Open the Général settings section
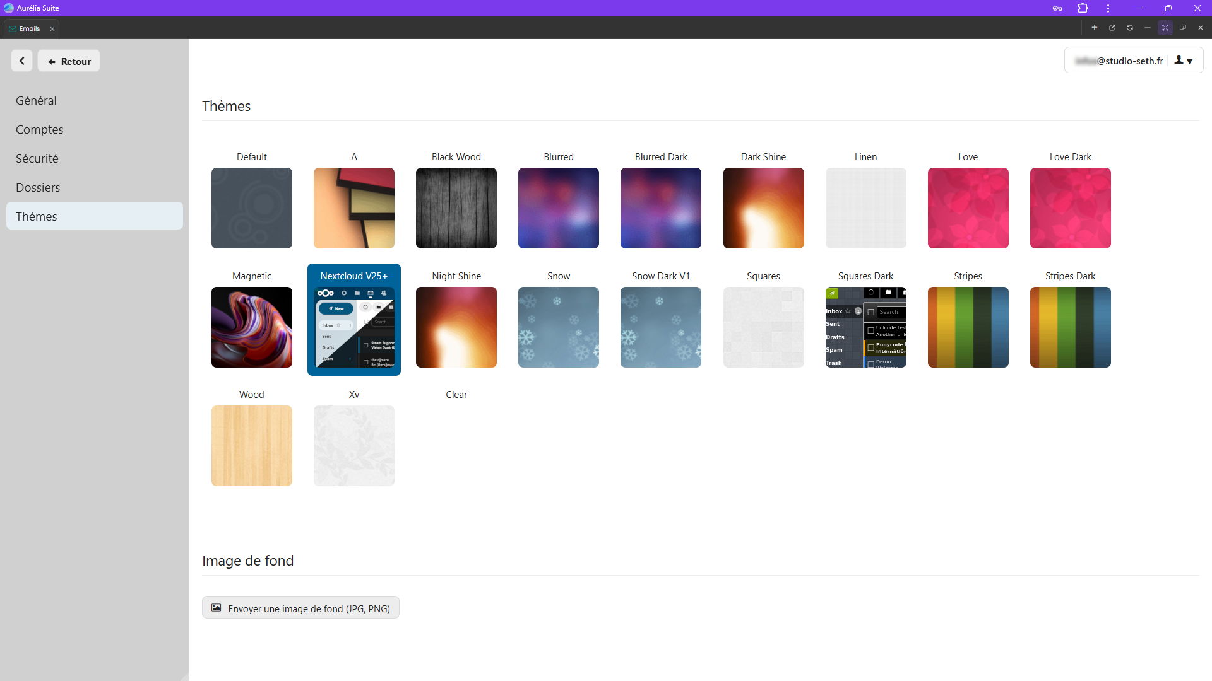 pos(95,100)
